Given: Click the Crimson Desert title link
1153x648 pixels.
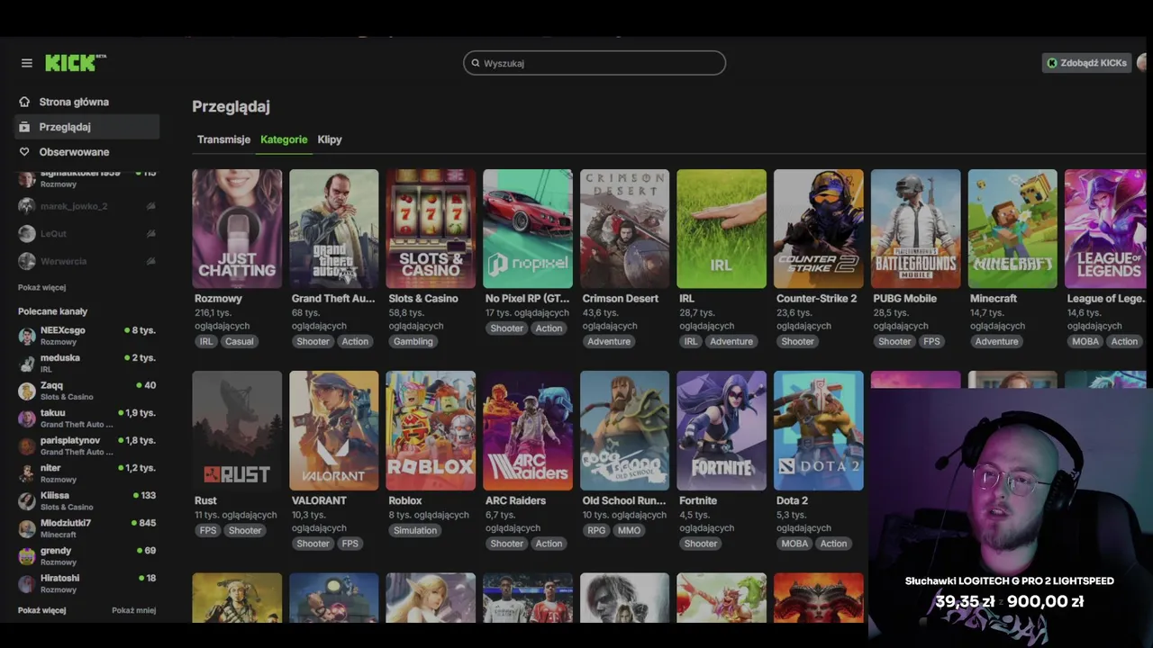Looking at the screenshot, I should [x=621, y=298].
